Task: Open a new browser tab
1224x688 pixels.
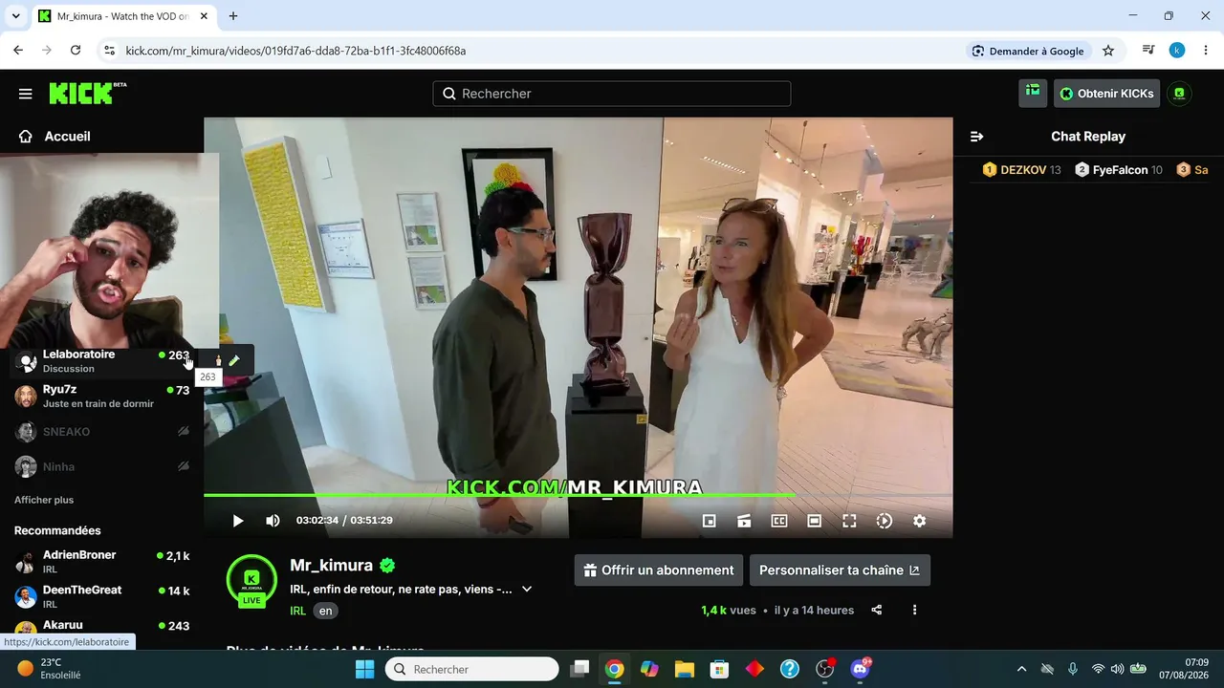Action: click(233, 16)
